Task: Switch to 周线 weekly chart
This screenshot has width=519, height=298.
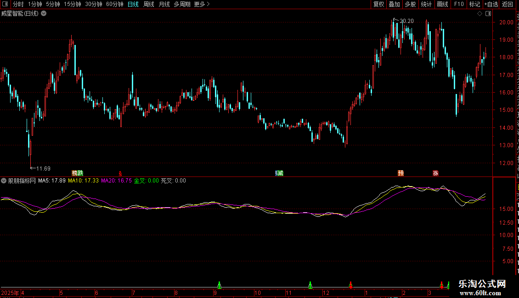Action: point(149,4)
